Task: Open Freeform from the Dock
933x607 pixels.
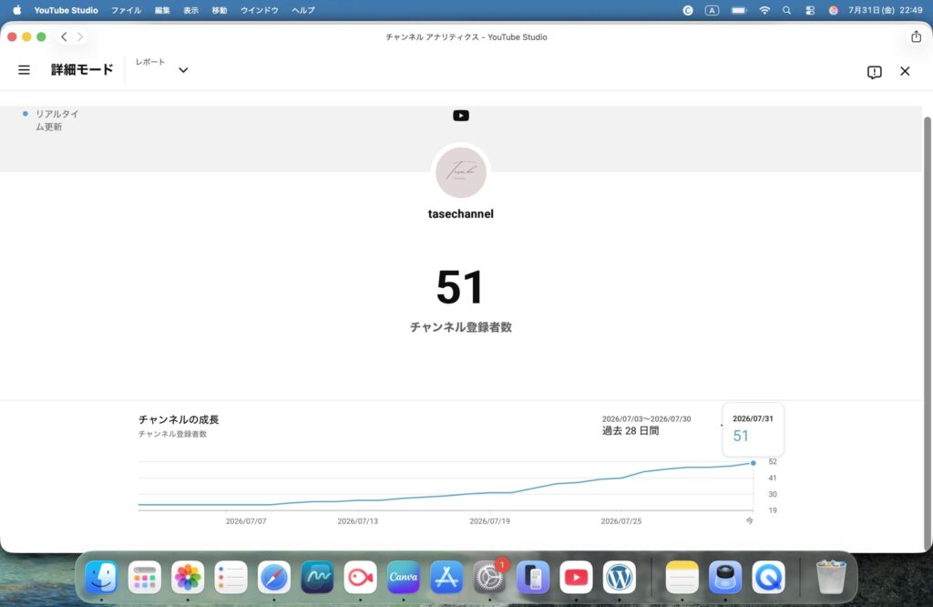Action: tap(317, 577)
